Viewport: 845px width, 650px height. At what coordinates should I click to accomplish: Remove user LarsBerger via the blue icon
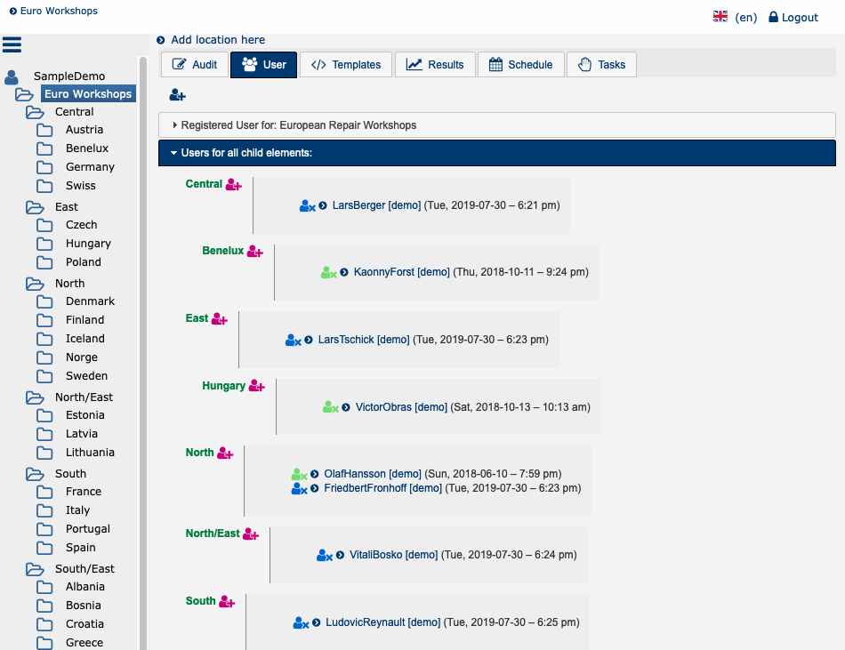pyautogui.click(x=307, y=206)
